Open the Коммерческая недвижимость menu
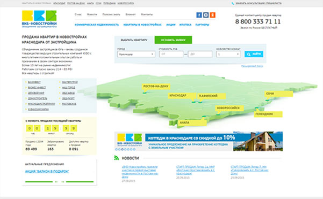Viewport: 323px width, 199px height. pyautogui.click(x=97, y=25)
